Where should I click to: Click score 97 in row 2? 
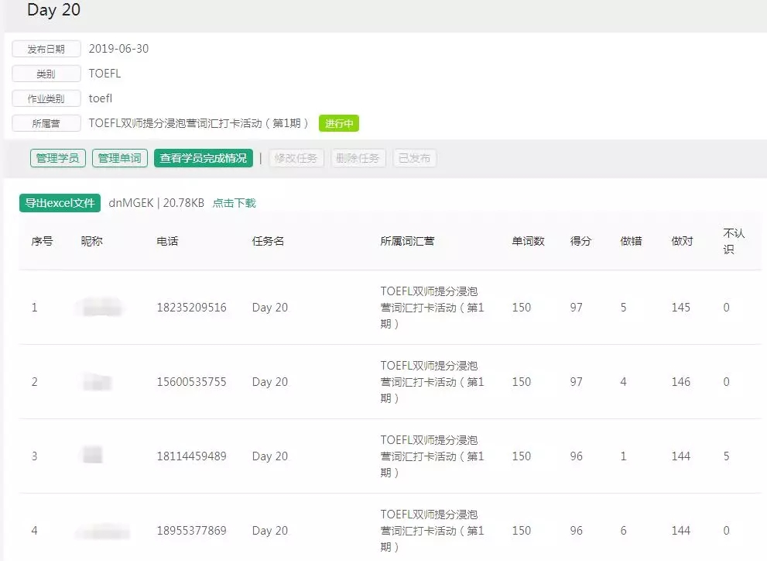point(577,382)
